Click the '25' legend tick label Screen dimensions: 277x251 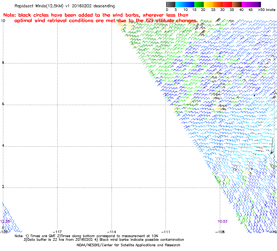click(x=213, y=10)
